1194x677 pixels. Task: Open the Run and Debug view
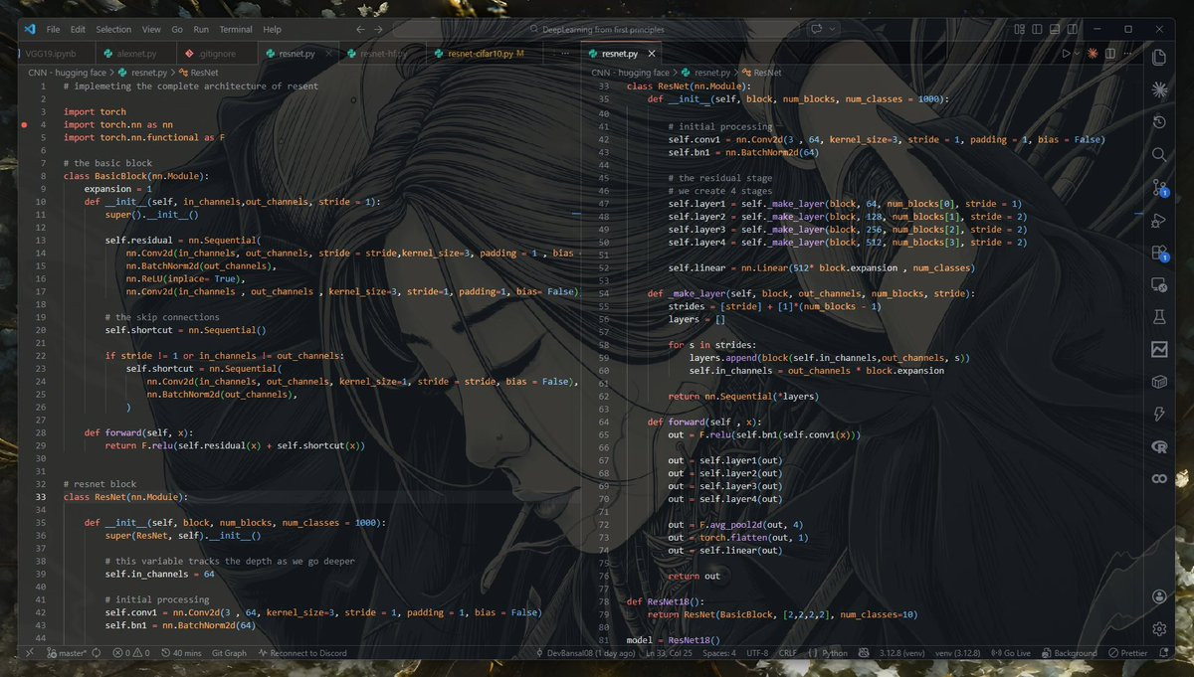pos(1158,220)
